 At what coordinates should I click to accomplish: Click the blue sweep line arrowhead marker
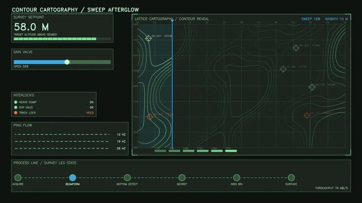[172, 21]
